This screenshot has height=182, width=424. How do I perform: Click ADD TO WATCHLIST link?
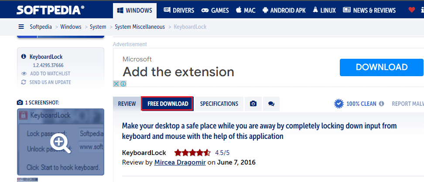(x=50, y=74)
